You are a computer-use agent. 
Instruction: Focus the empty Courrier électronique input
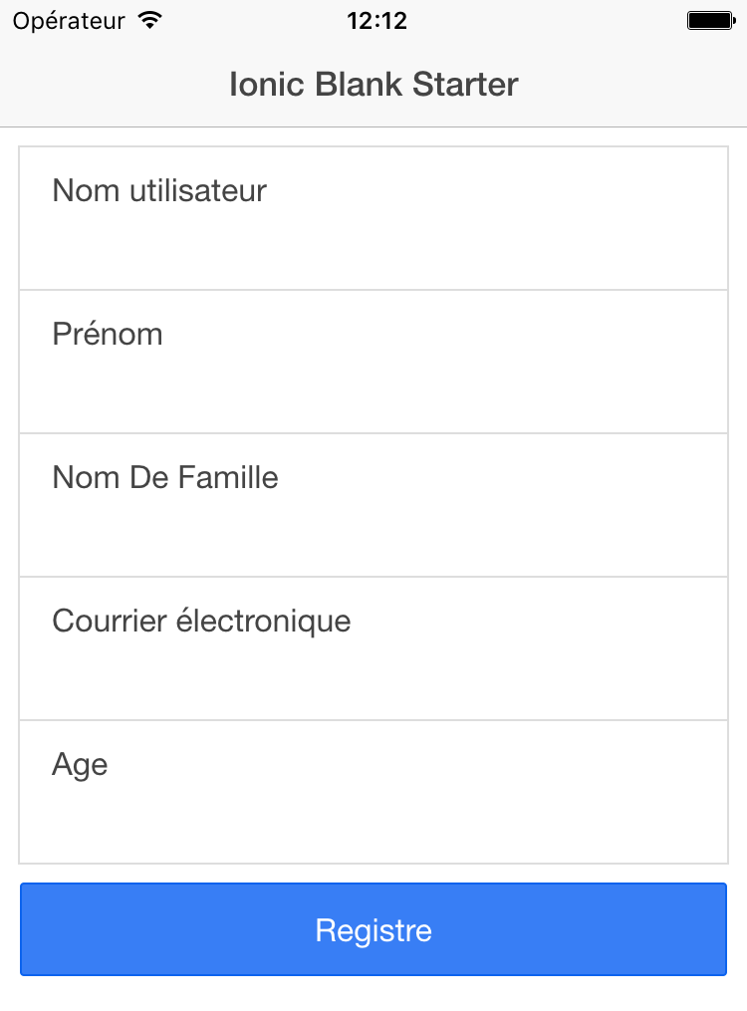tap(373, 676)
